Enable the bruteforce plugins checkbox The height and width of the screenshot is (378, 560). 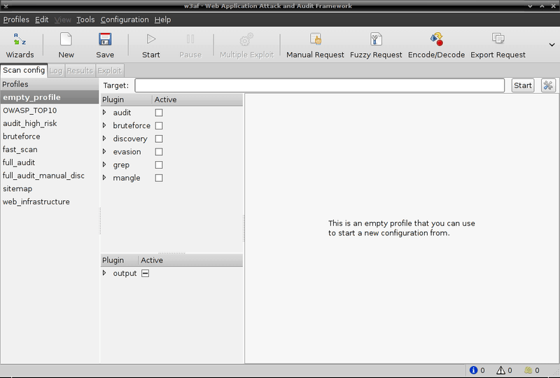[x=159, y=126]
